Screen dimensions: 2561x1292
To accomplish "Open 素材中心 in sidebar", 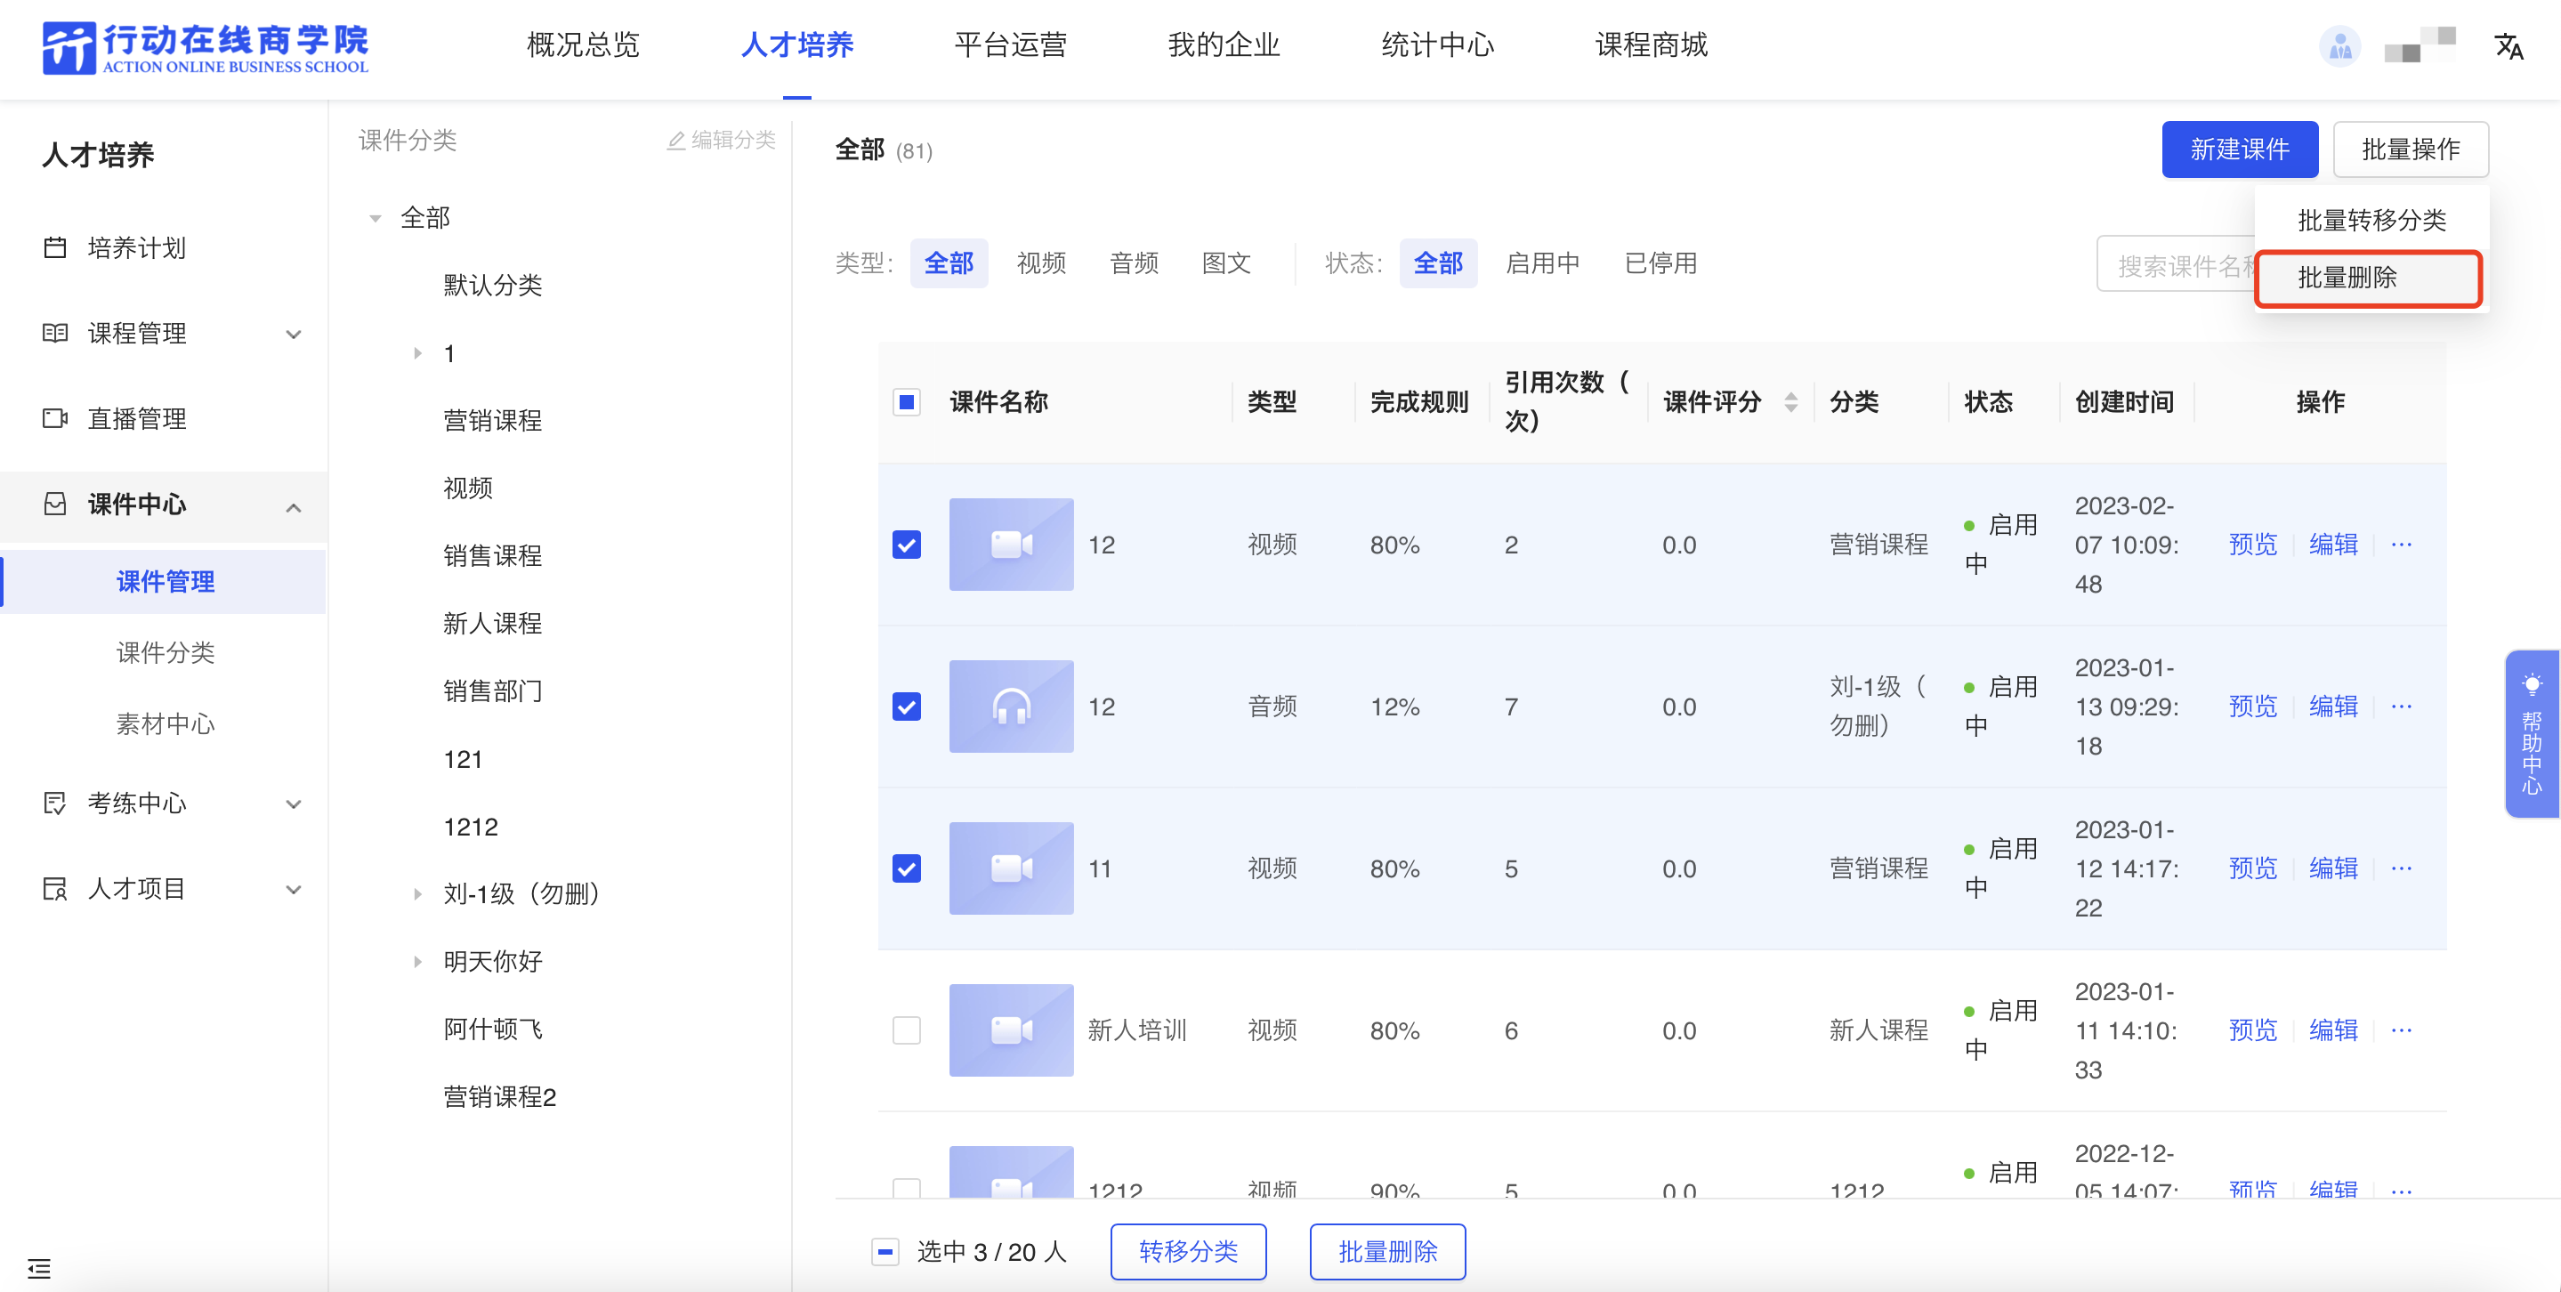I will click(x=165, y=724).
